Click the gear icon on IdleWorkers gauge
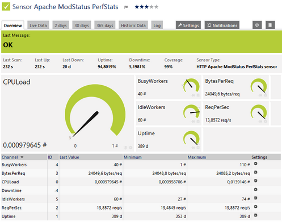The image size is (282, 222). (x=198, y=122)
